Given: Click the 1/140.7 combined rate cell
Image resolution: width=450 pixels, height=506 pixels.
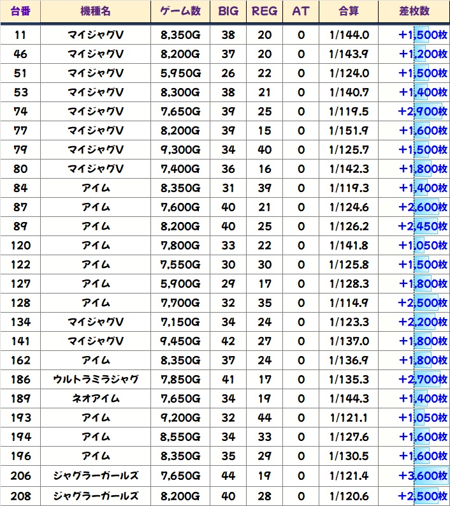Looking at the screenshot, I should point(349,93).
